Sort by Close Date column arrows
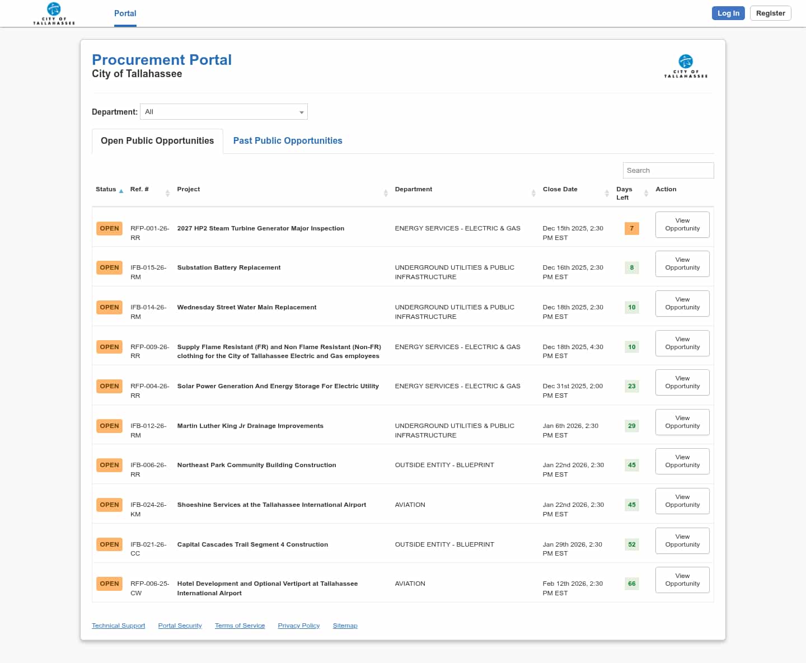Viewport: 806px width, 663px height. 607,193
